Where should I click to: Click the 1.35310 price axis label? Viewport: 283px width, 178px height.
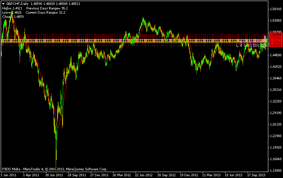pyautogui.click(x=275, y=90)
